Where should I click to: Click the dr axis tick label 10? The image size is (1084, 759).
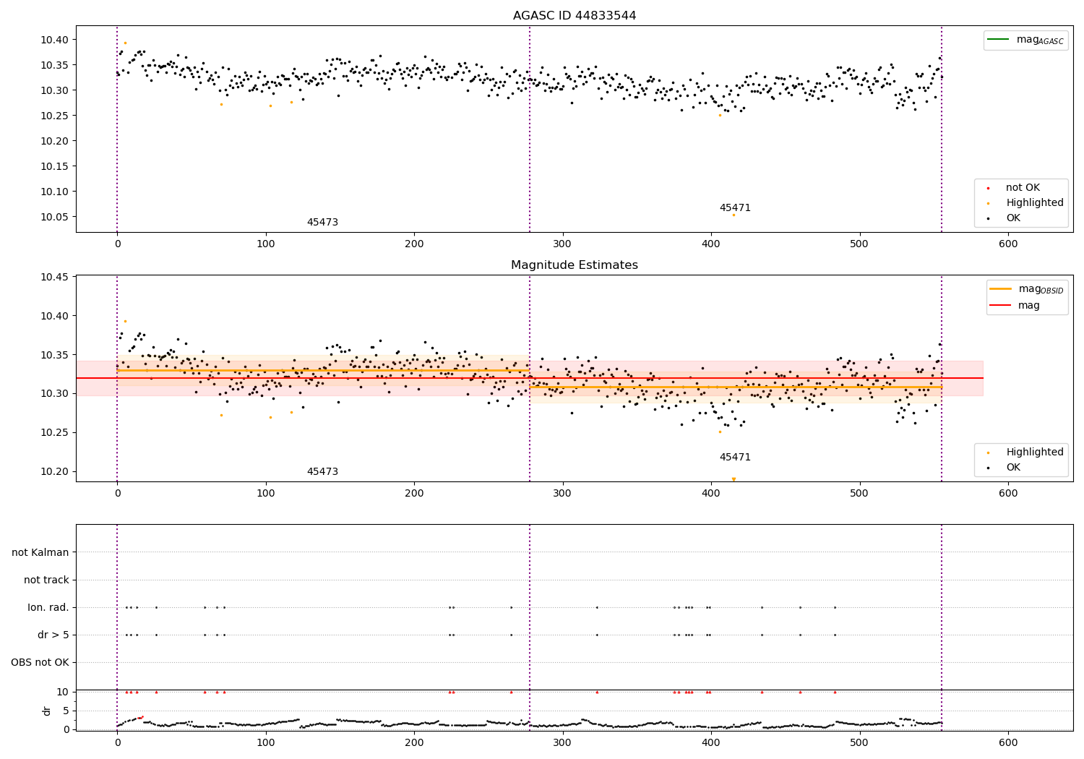coord(63,692)
